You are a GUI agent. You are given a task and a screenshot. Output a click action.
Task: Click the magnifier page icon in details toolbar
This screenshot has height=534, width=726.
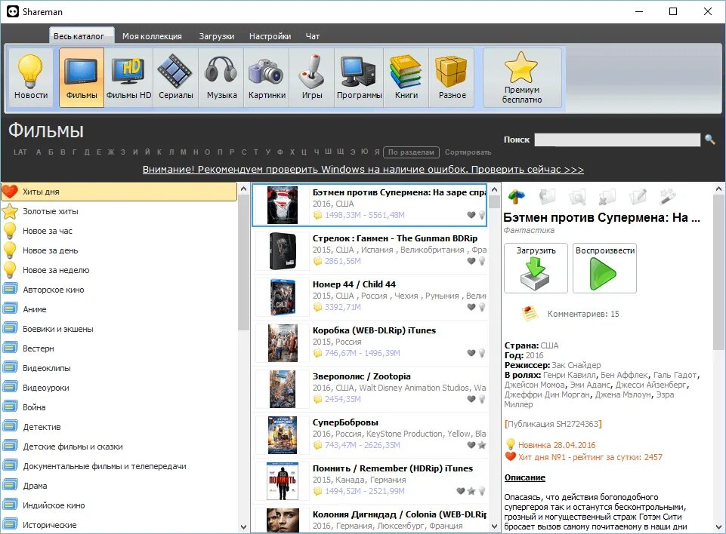click(x=577, y=197)
